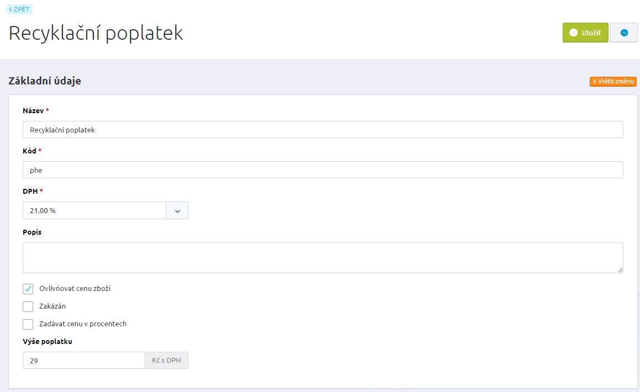Click the Kč s DPH currency addon
Viewport: 640px width, 392px height.
click(166, 361)
